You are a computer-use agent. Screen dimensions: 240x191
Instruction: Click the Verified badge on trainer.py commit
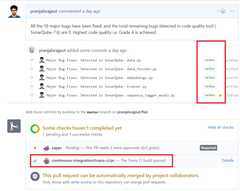pyautogui.click(x=210, y=86)
